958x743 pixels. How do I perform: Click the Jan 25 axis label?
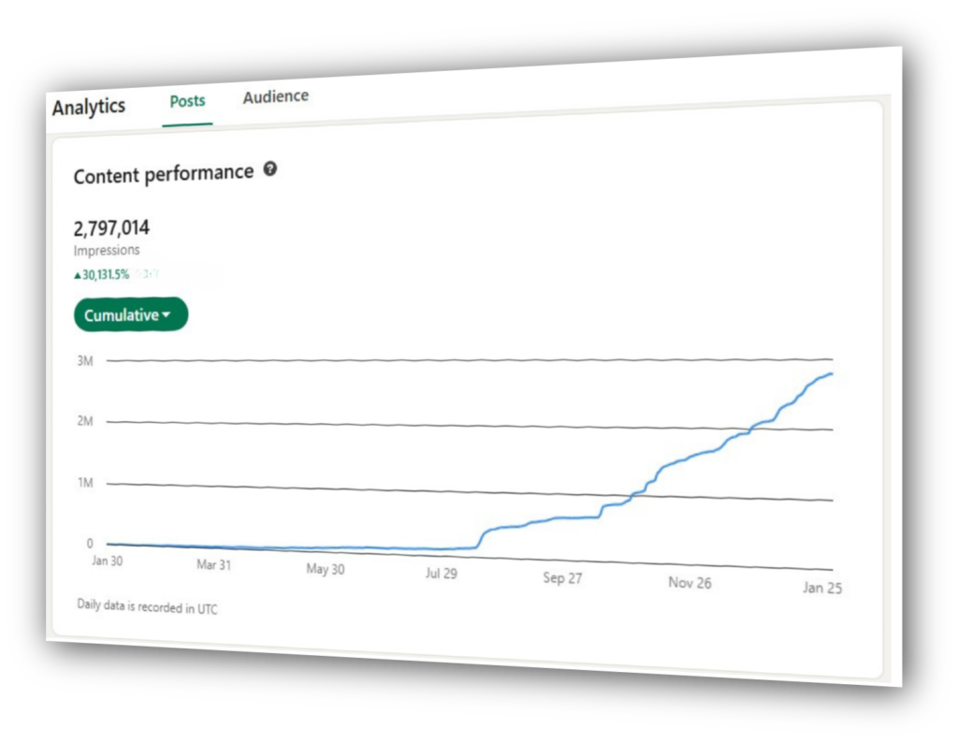[x=821, y=588]
